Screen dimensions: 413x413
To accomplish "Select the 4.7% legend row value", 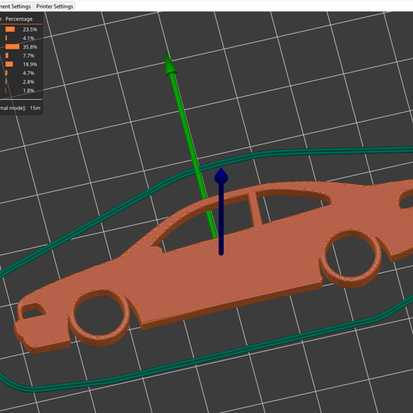I will pos(29,73).
